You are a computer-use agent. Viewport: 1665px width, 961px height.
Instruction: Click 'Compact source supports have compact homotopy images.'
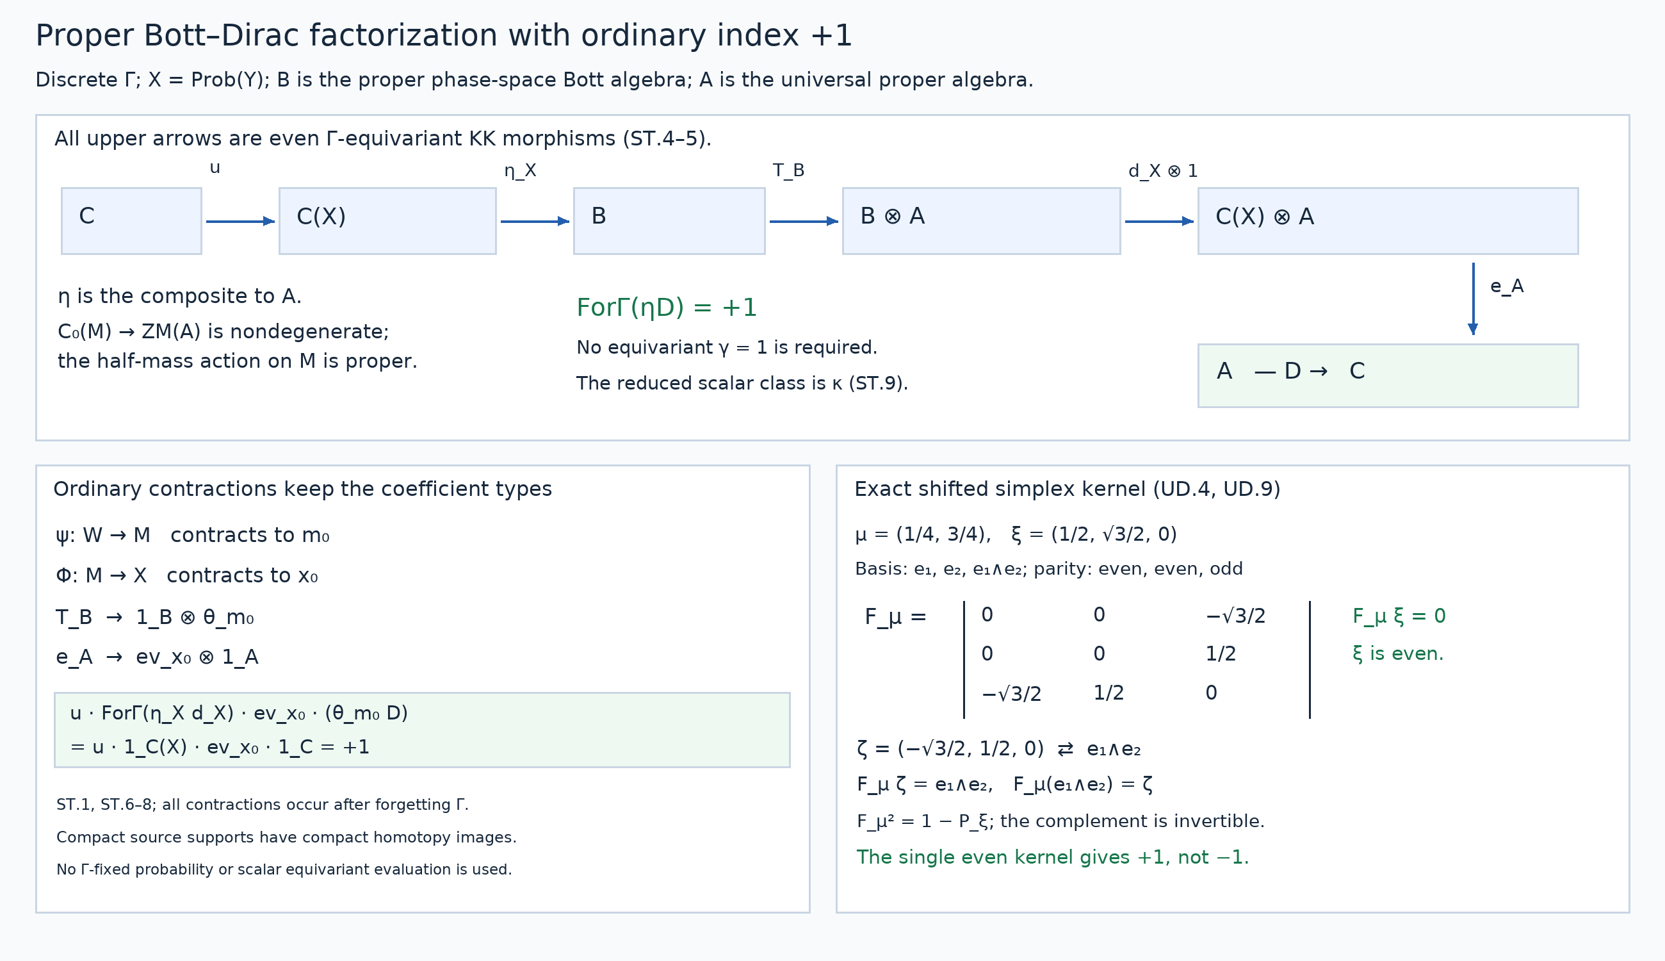(x=286, y=837)
